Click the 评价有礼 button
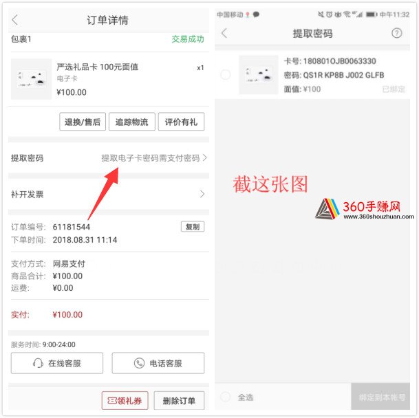419x418 pixels. coord(181,122)
